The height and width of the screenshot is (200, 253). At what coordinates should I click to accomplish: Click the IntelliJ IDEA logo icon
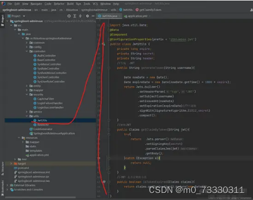point(3,3)
